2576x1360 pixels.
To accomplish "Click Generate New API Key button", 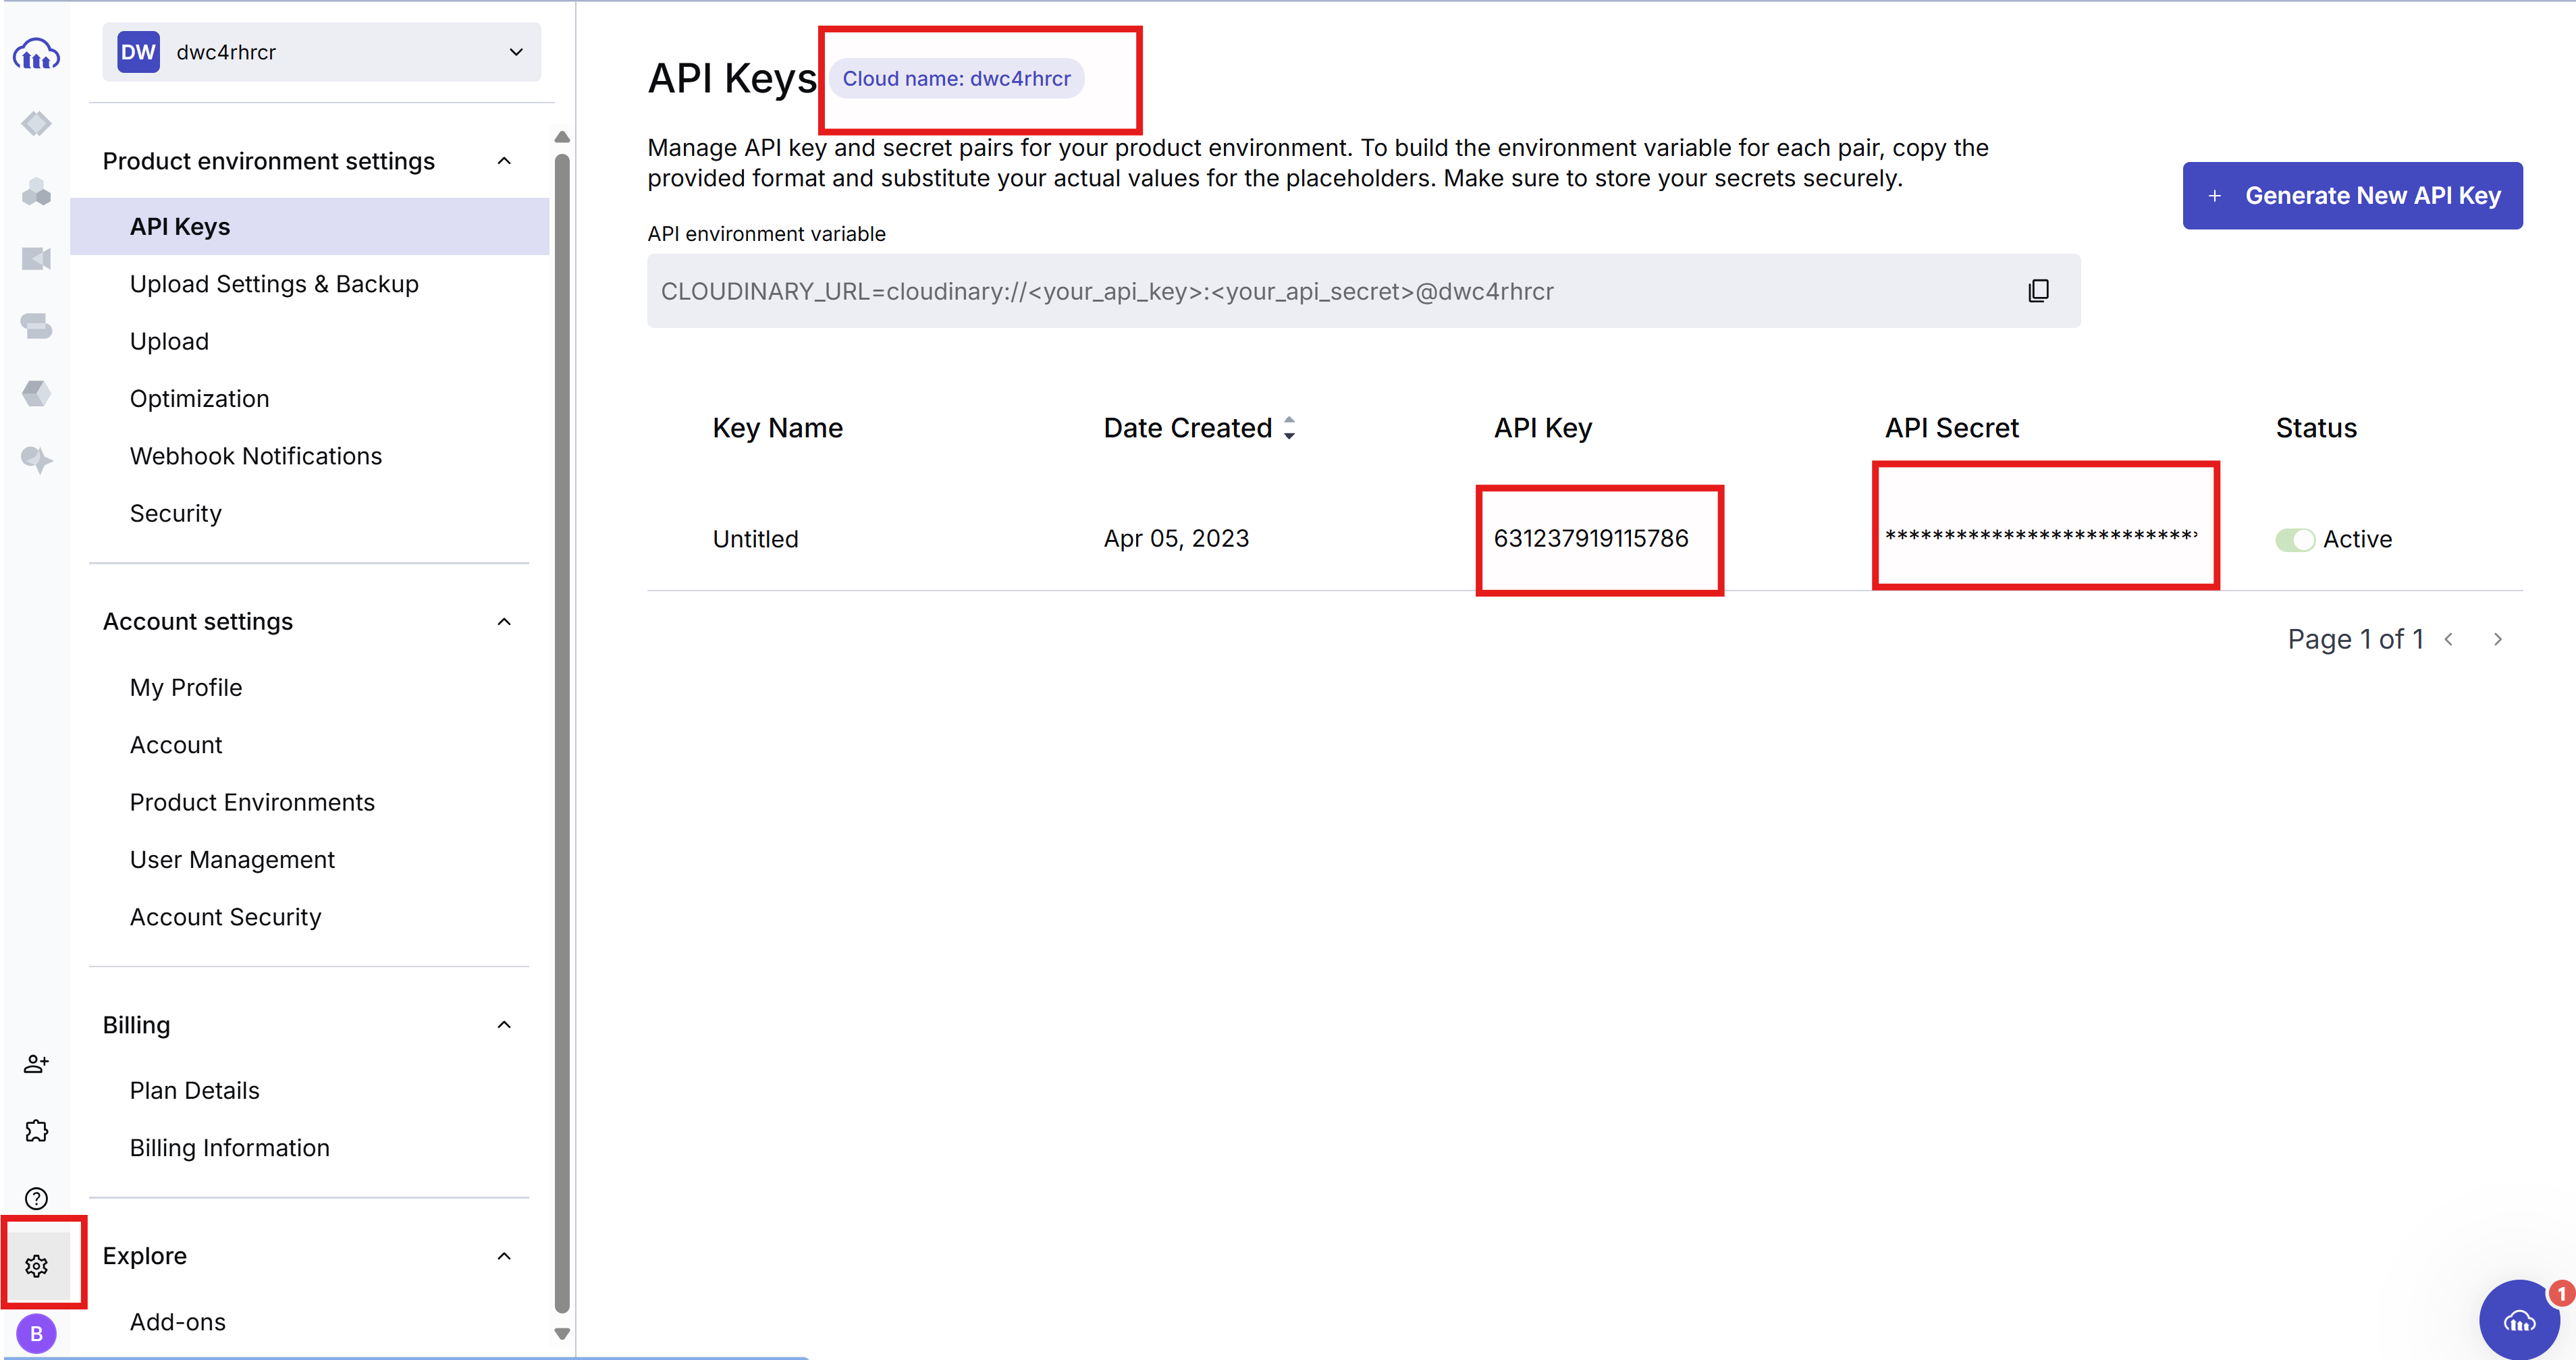I will tap(2352, 196).
